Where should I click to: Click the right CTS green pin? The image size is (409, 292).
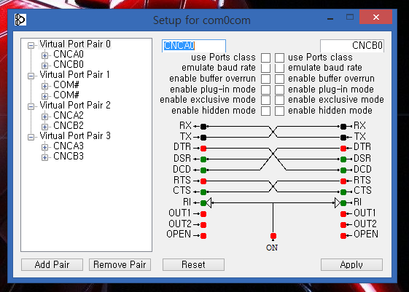pos(343,192)
